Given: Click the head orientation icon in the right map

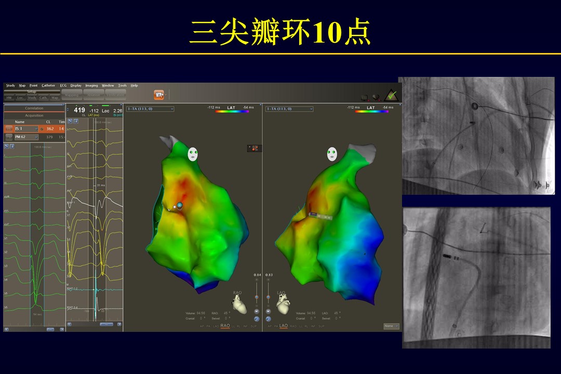Looking at the screenshot, I should tap(332, 154).
